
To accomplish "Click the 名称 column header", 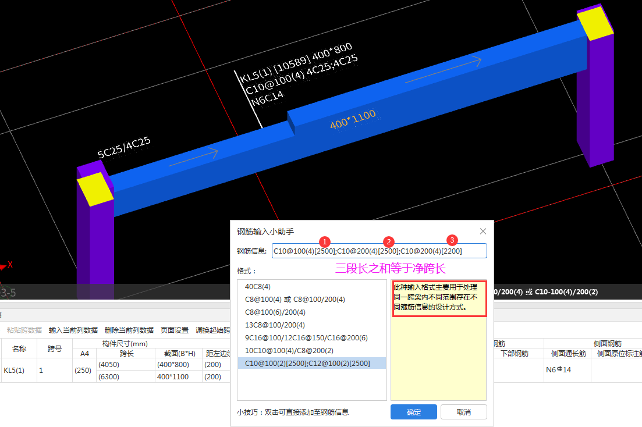I will point(19,348).
